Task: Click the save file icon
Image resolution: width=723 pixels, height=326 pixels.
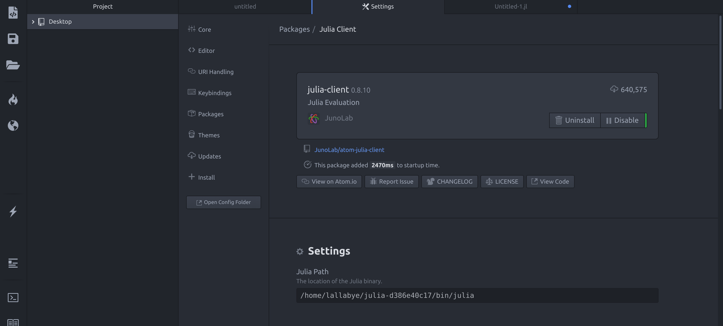Action: click(x=13, y=39)
